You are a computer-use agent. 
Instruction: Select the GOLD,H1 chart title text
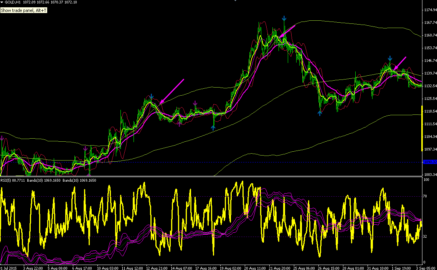click(13, 2)
